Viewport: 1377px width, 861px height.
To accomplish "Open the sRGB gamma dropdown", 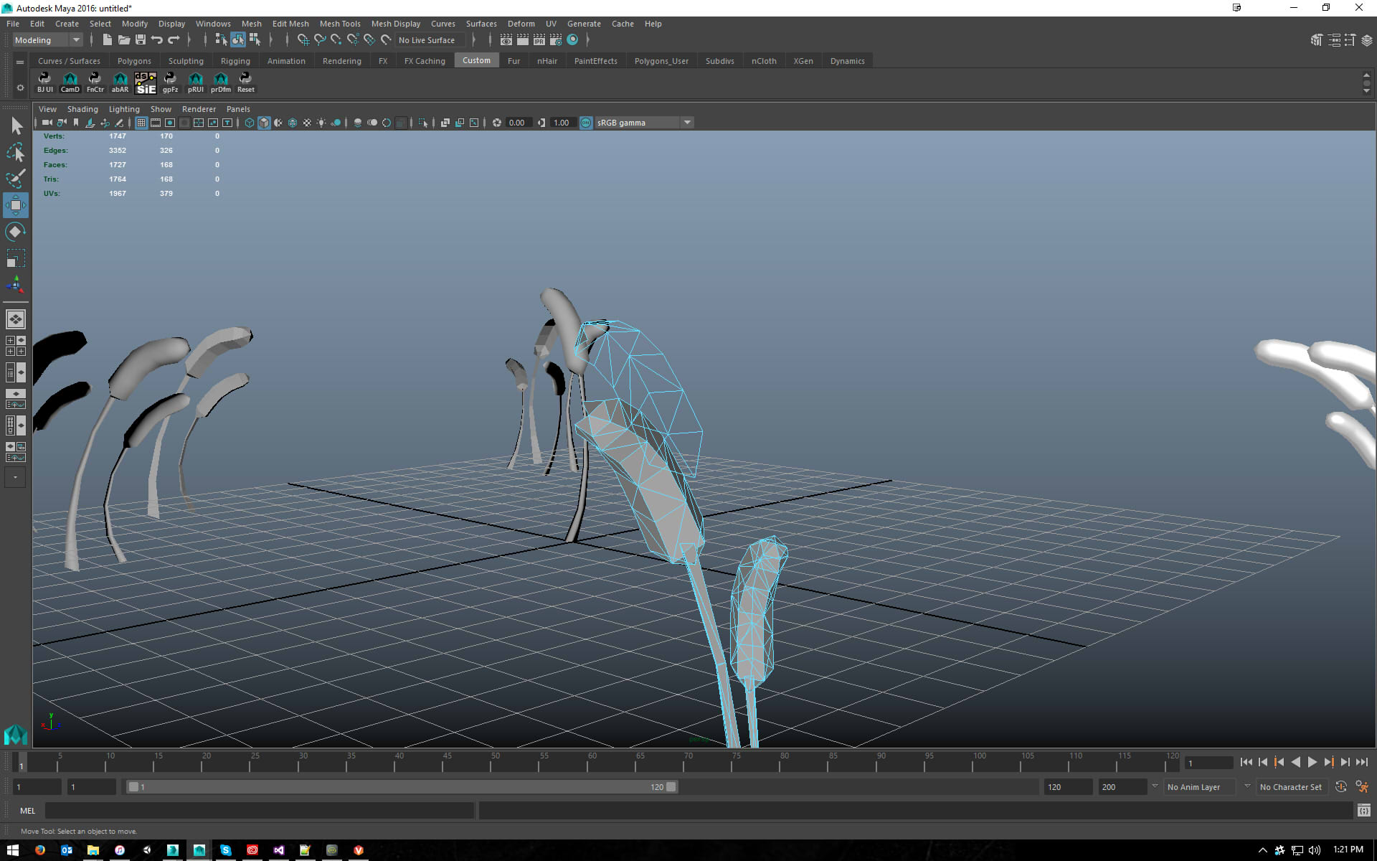I will point(687,122).
